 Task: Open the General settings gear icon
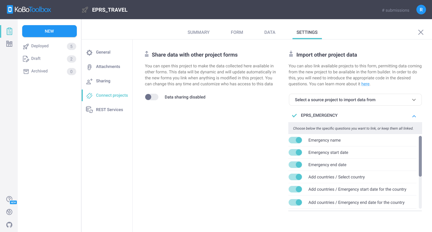click(89, 52)
